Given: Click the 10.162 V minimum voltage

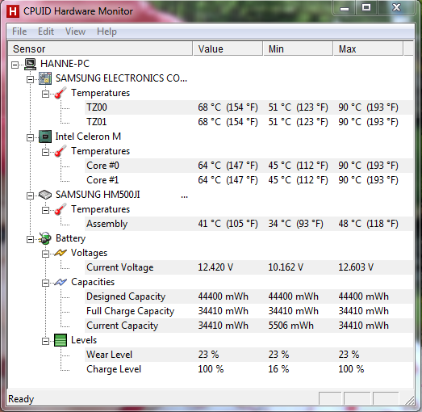Looking at the screenshot, I should click(286, 267).
